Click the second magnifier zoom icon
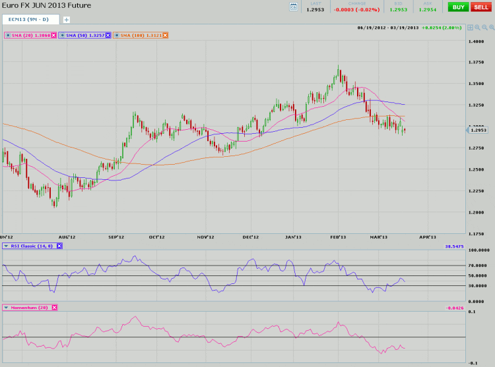The width and height of the screenshot is (495, 367). coord(484,28)
